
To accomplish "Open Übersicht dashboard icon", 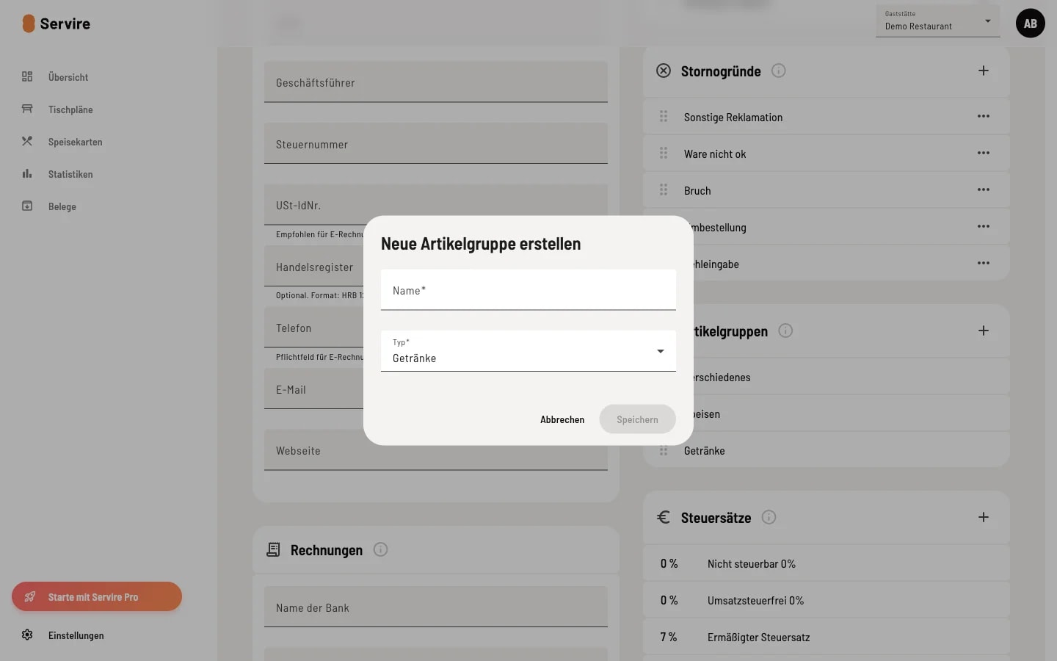I will (x=27, y=76).
